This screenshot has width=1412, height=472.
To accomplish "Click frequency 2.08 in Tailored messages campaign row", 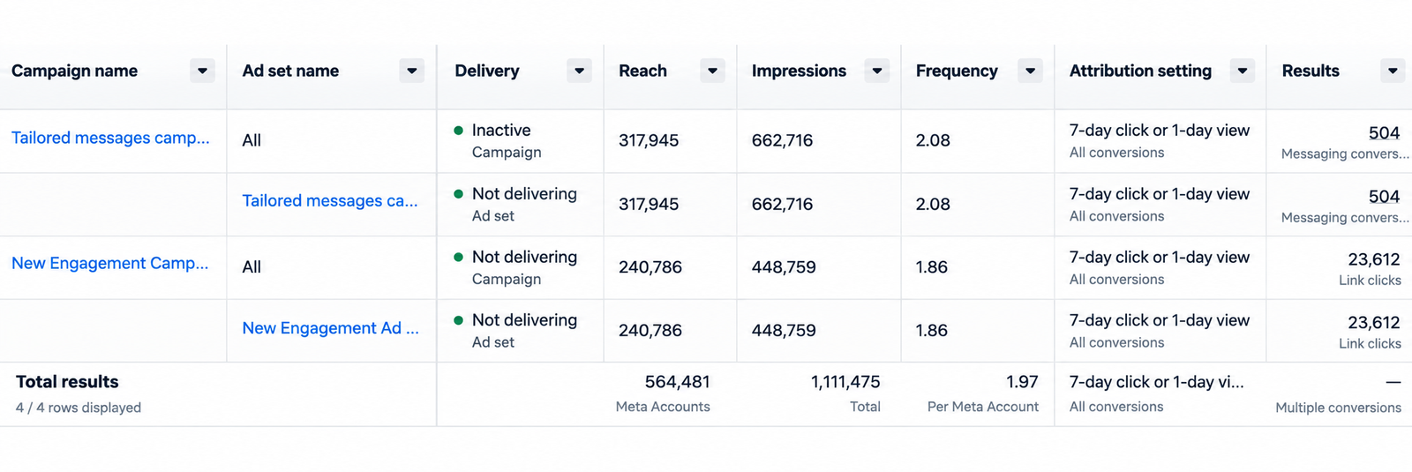I will click(933, 140).
